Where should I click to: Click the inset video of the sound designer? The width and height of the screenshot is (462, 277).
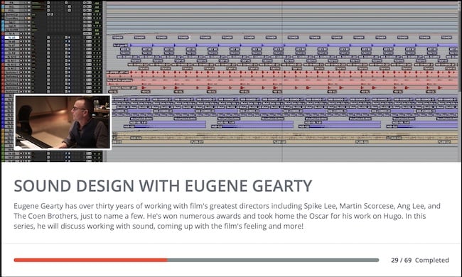(63, 122)
